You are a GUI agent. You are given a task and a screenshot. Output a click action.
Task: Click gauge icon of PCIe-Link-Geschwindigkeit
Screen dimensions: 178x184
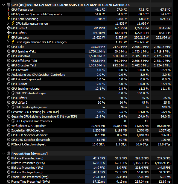click(x=9, y=144)
